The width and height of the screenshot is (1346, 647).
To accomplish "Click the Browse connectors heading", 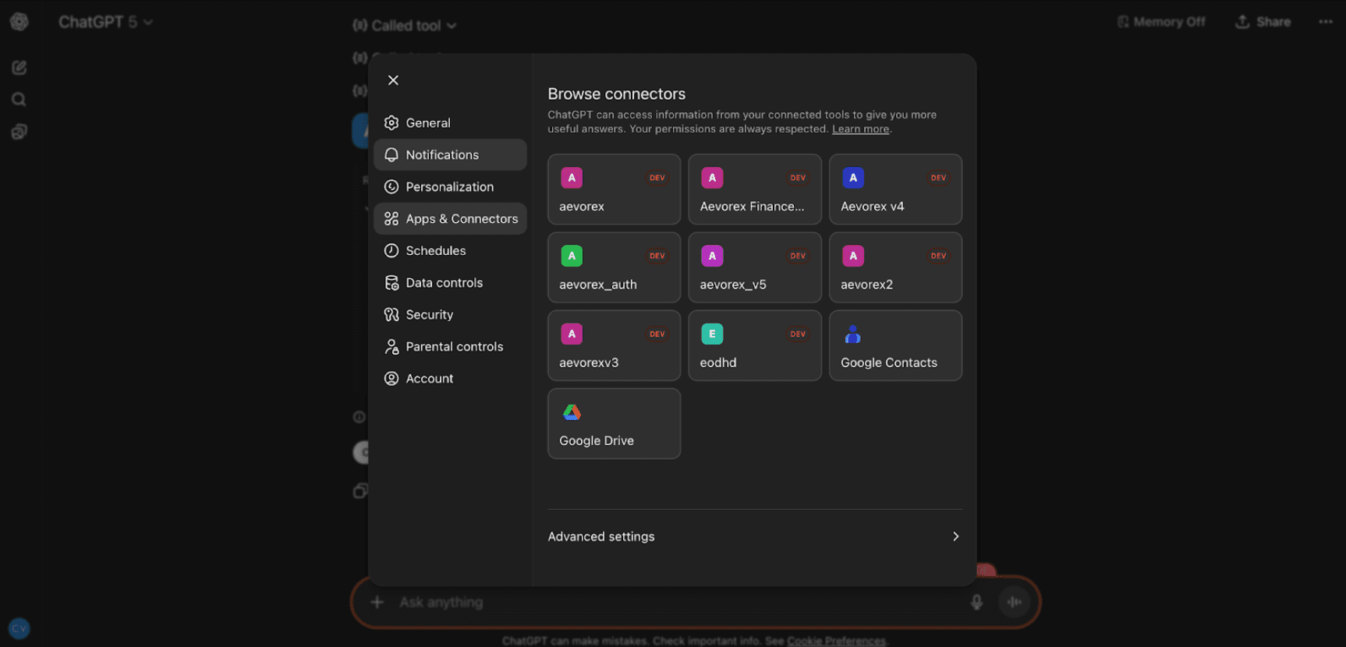I will (617, 94).
